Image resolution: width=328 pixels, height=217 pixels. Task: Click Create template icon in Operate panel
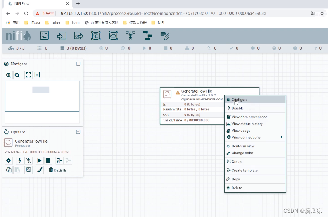(59, 160)
